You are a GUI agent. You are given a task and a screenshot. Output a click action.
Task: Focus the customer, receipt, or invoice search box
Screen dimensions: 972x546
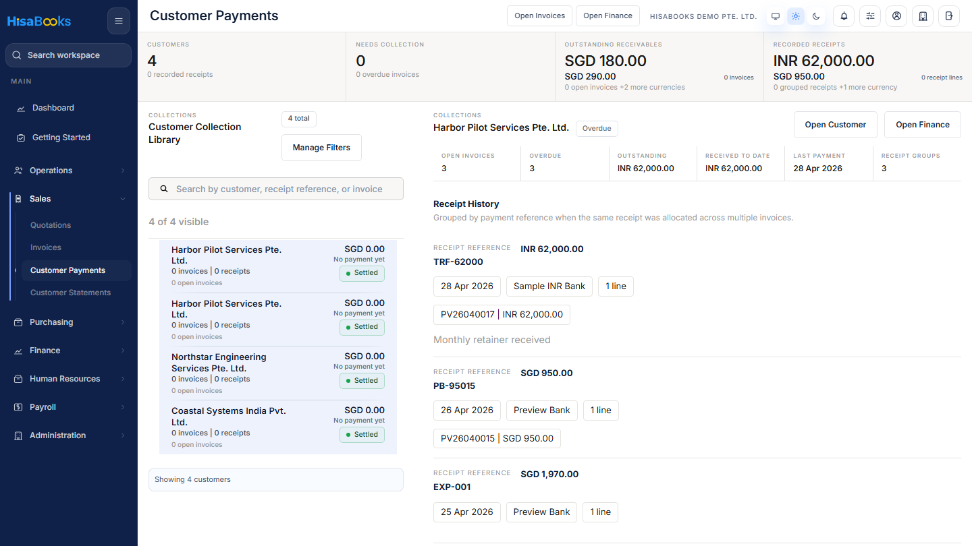[276, 189]
